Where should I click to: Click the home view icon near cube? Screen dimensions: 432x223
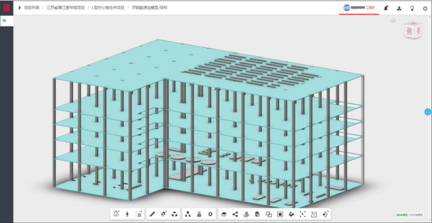click(393, 20)
